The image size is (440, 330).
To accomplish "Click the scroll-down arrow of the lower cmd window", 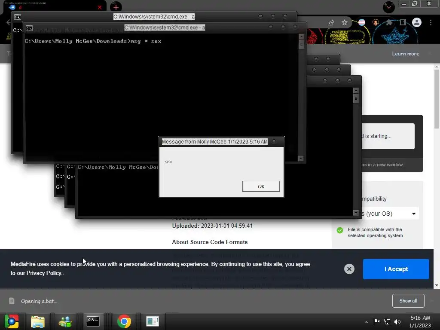I will point(355,213).
